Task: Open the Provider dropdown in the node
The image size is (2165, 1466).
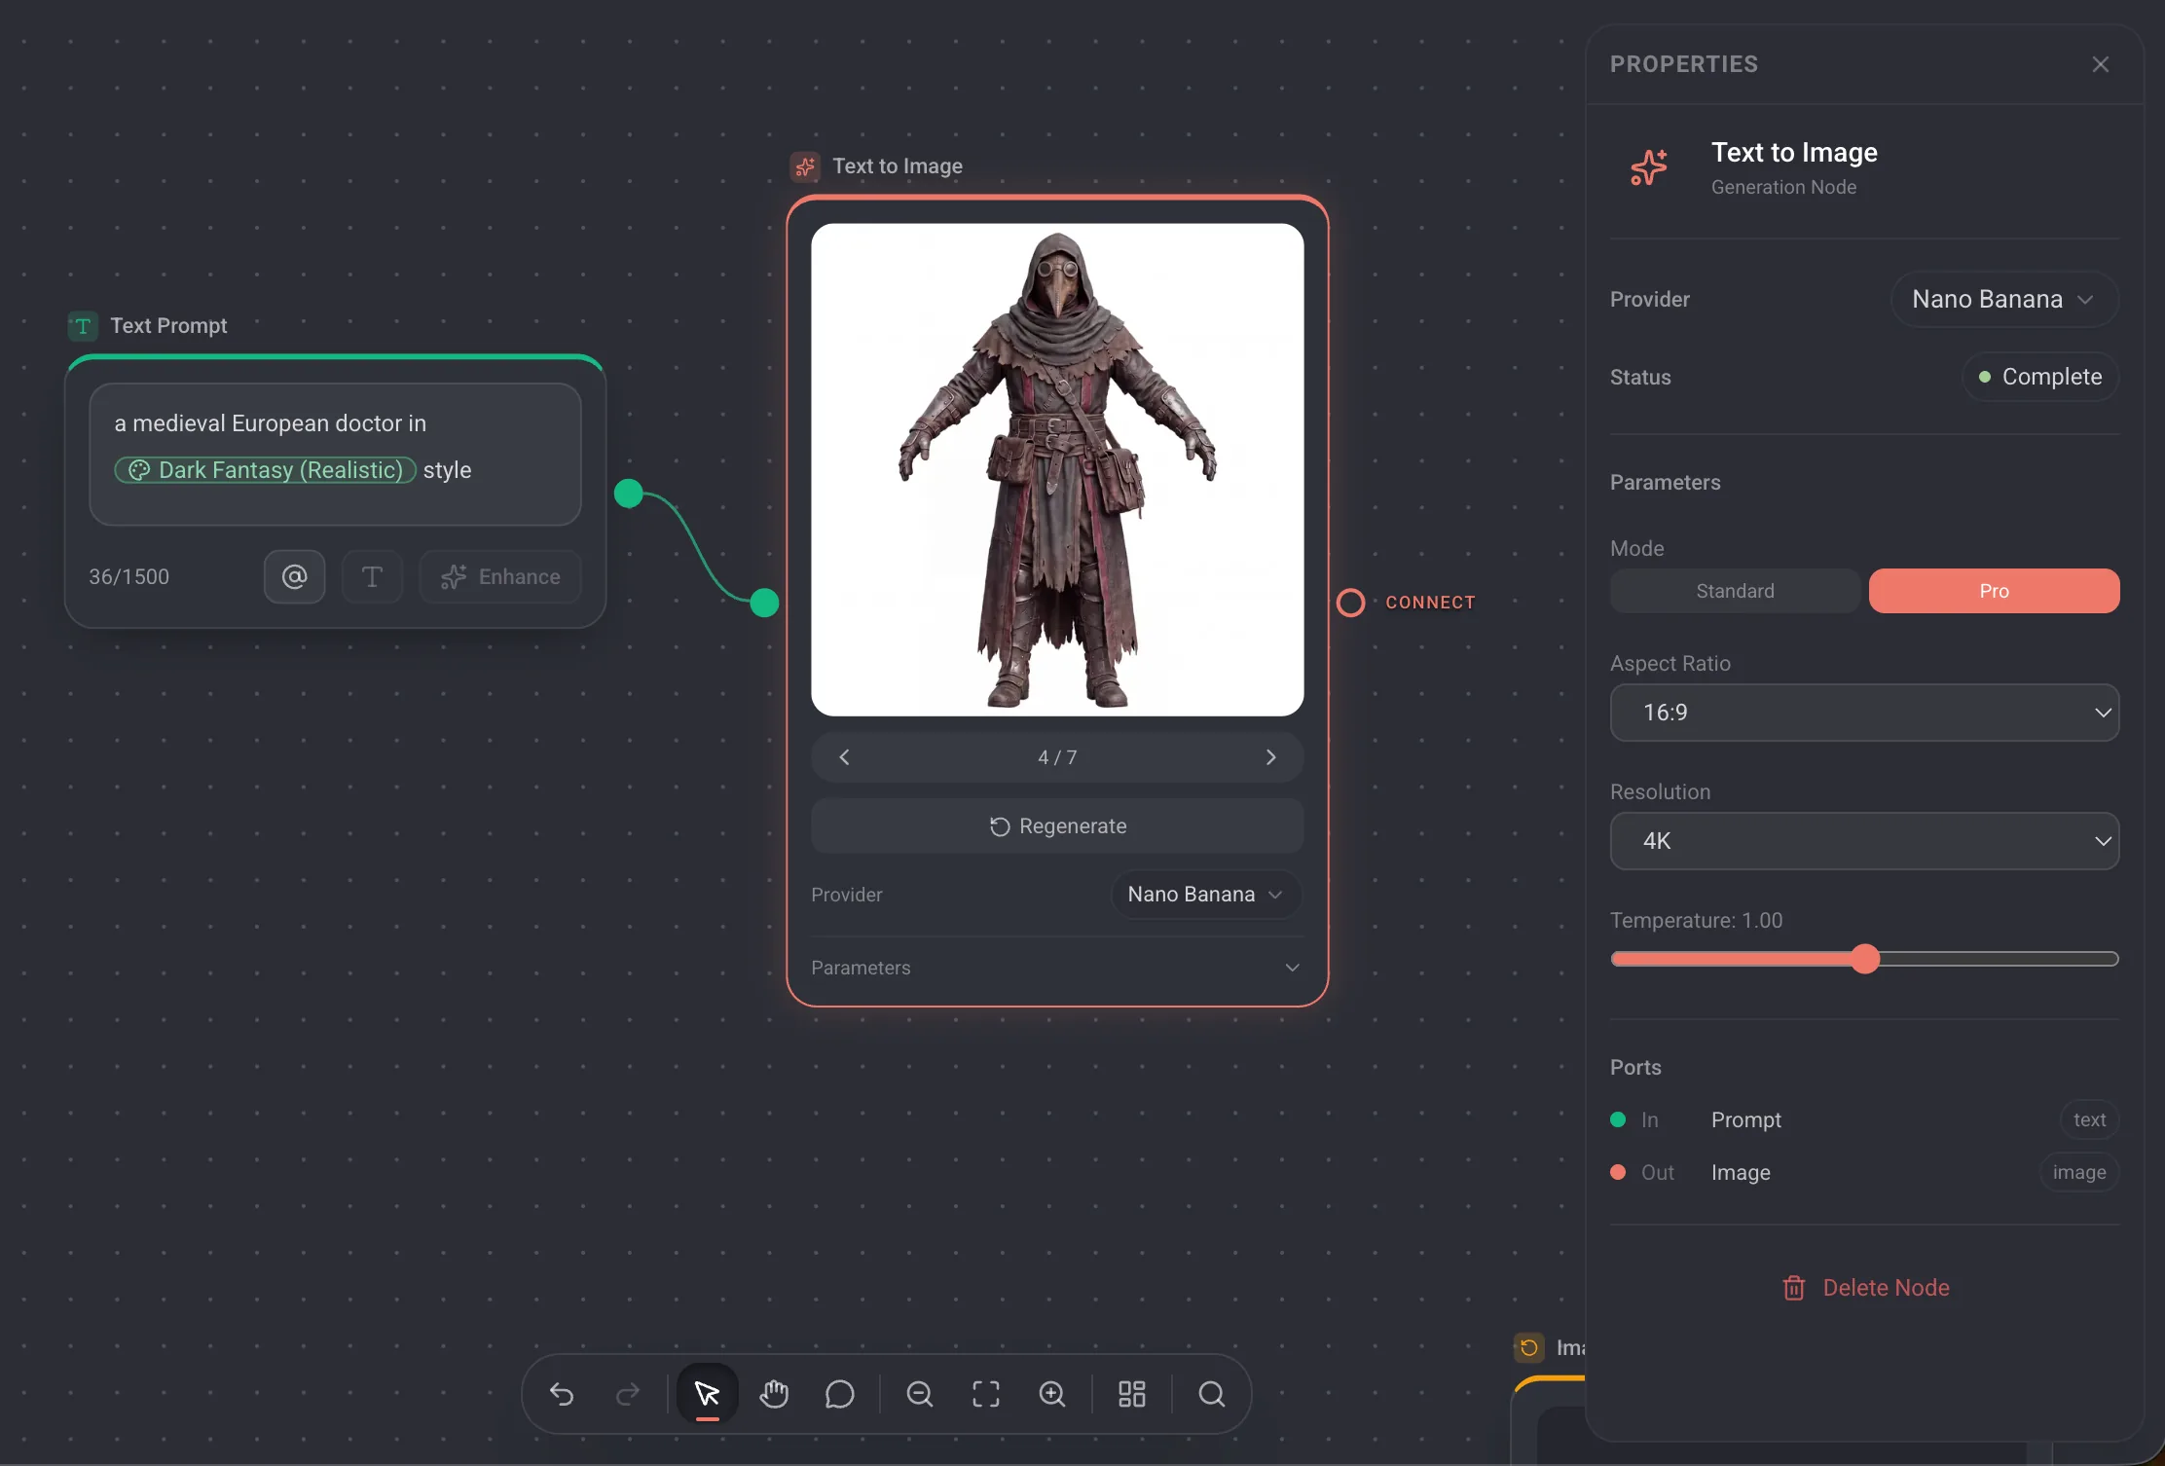Action: [1205, 895]
